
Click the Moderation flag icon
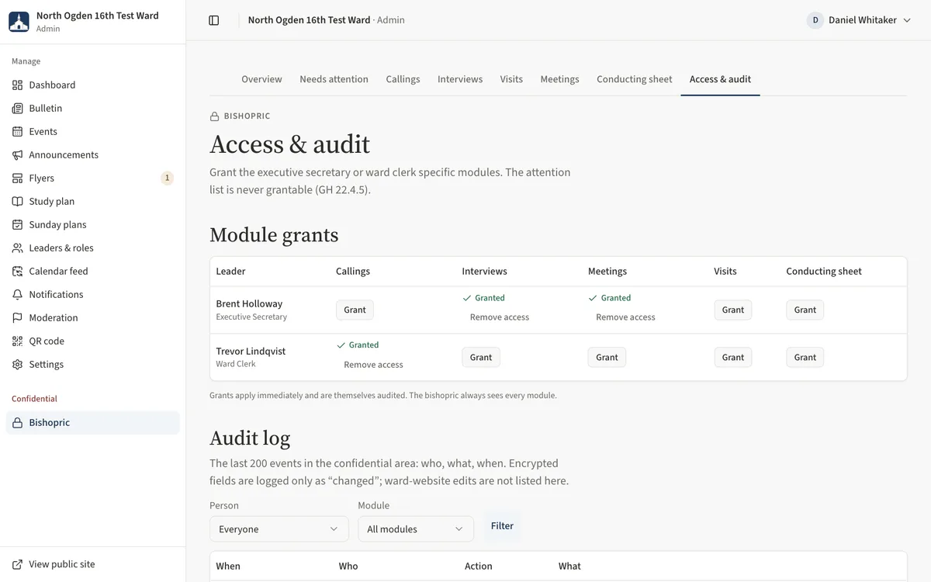[18, 318]
